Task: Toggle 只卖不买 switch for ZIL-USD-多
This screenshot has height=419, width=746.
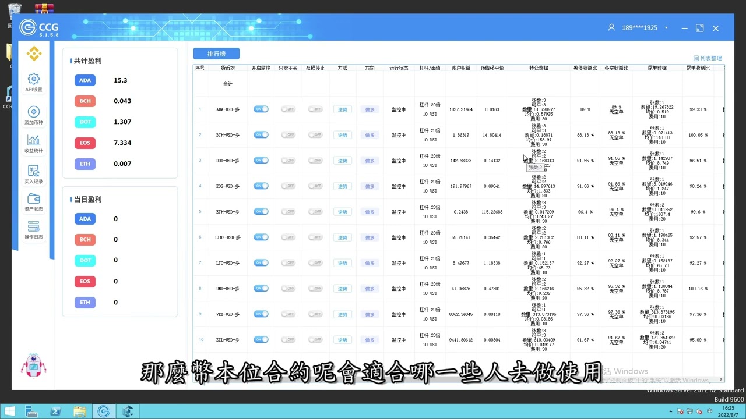Action: pos(288,339)
